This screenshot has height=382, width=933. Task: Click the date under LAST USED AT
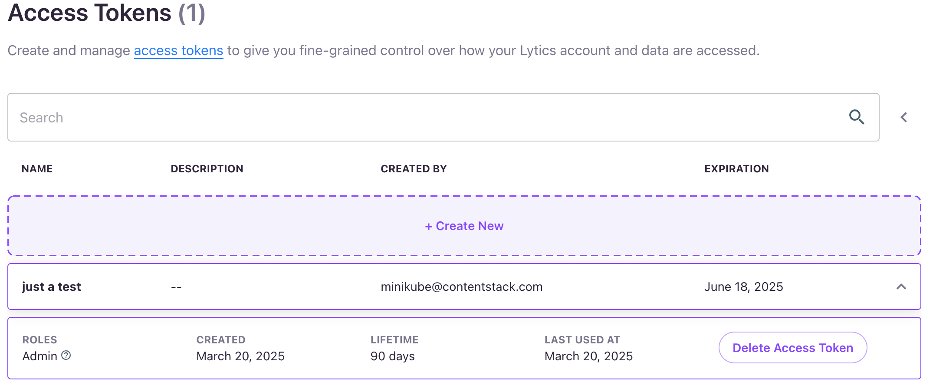click(588, 356)
